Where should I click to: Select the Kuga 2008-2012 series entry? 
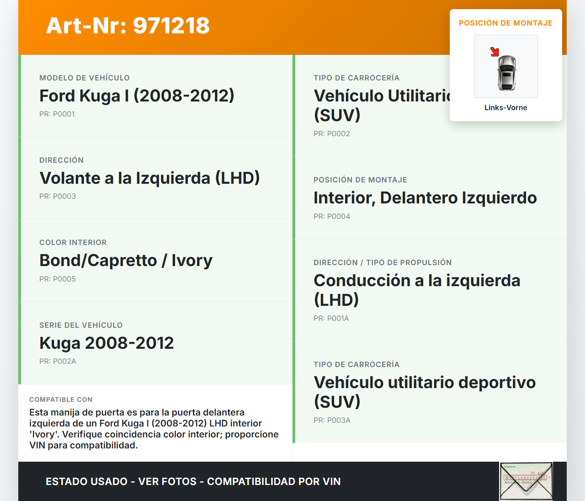[106, 343]
